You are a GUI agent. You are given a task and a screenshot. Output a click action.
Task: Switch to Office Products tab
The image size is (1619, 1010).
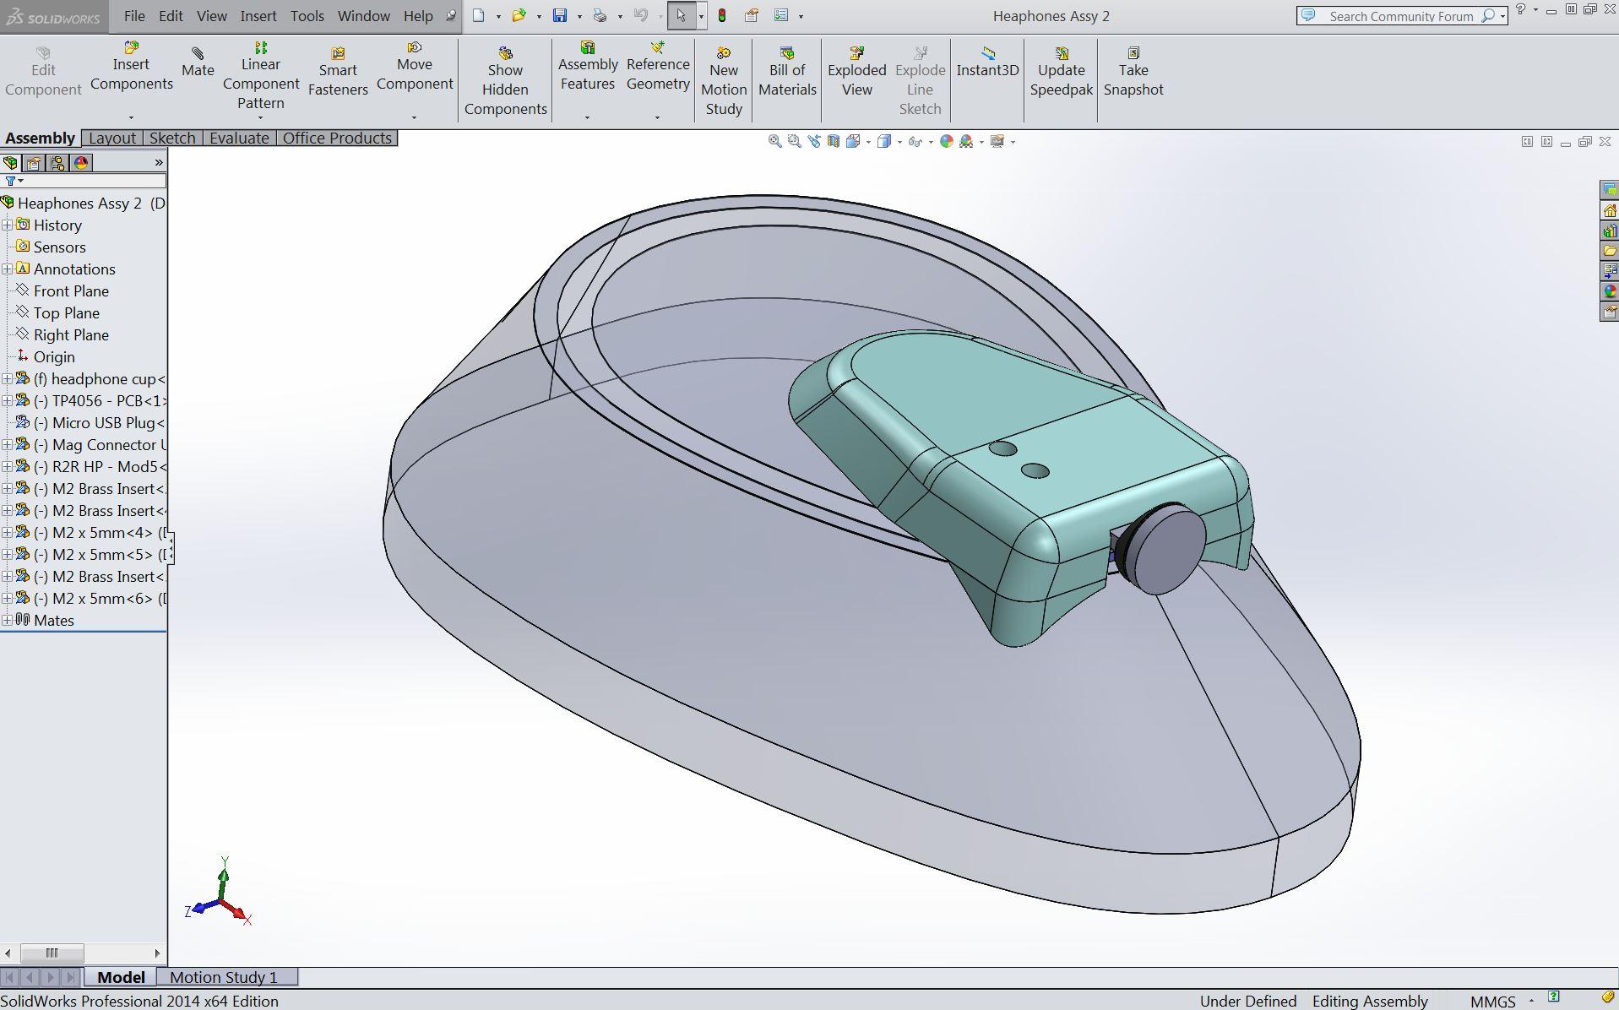337,138
